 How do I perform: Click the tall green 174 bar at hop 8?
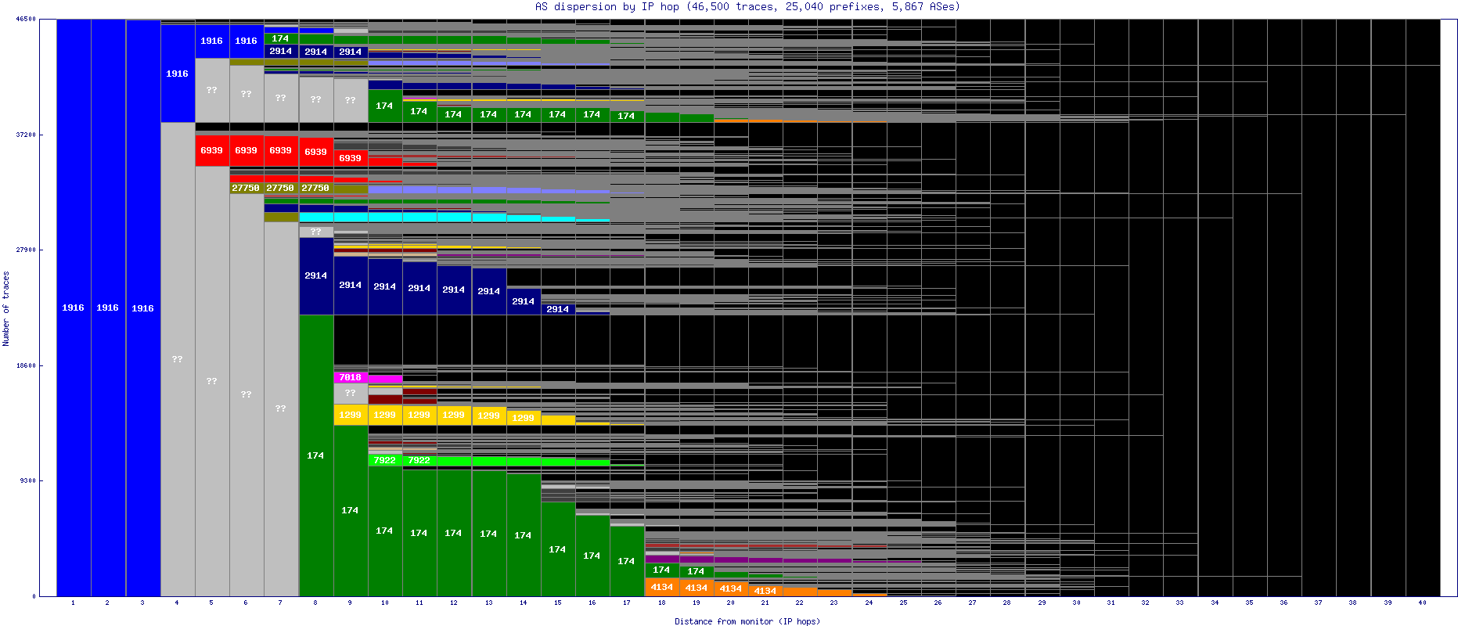(316, 455)
